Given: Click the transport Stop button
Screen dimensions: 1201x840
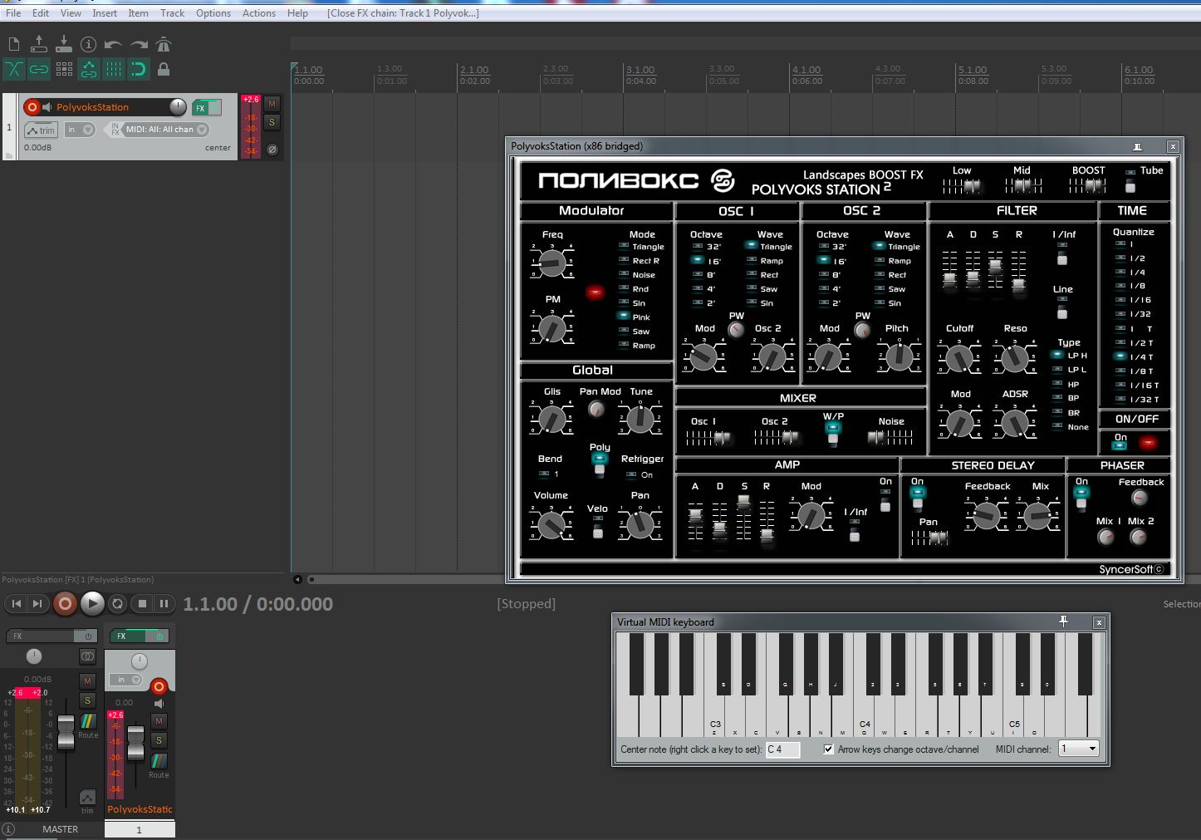Looking at the screenshot, I should (x=142, y=604).
